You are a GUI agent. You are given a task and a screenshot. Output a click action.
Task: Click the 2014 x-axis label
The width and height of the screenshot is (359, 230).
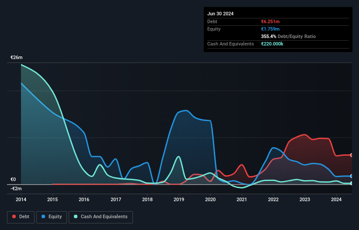point(21,199)
